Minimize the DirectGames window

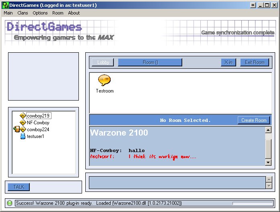pyautogui.click(x=260, y=5)
